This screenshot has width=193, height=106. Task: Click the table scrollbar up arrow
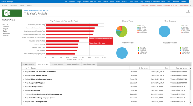[190, 69]
